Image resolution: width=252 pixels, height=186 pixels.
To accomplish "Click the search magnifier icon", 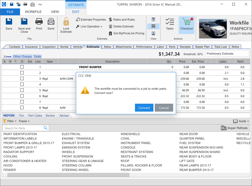I will point(46,128).
